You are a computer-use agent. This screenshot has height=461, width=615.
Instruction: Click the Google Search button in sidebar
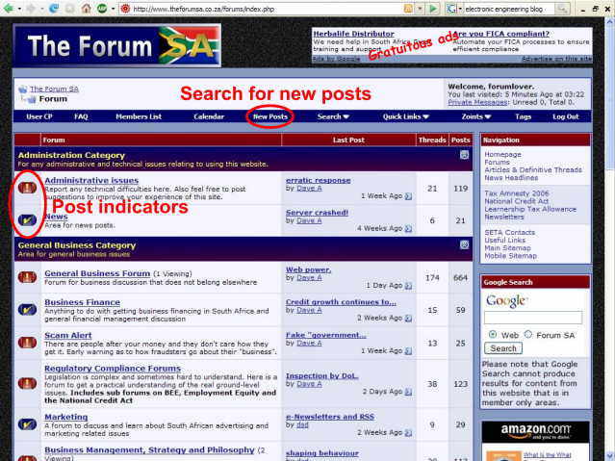point(503,348)
